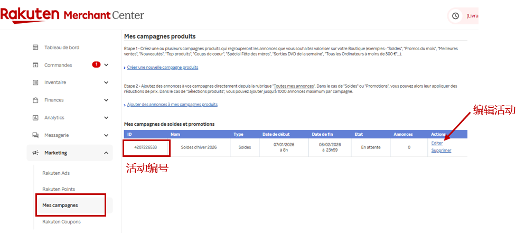This screenshot has width=525, height=243.
Task: Click the Marketing megaphone icon
Action: tap(35, 153)
